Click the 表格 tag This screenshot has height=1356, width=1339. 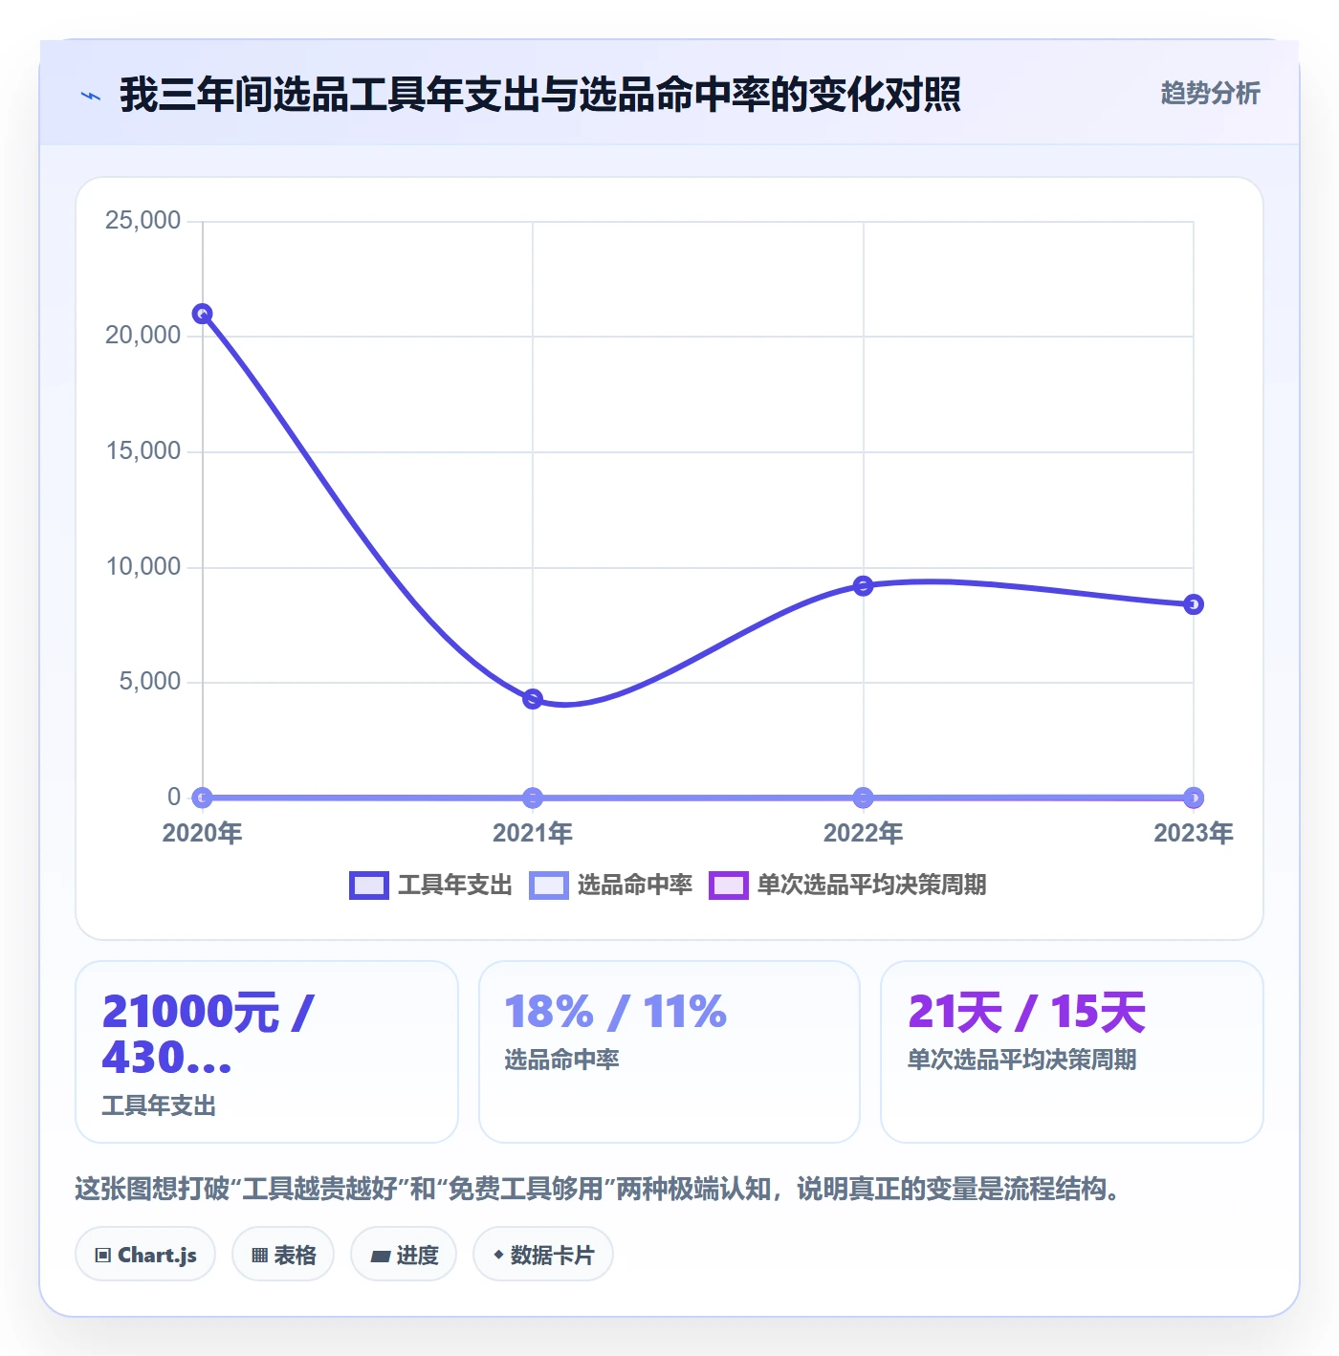pos(283,1255)
